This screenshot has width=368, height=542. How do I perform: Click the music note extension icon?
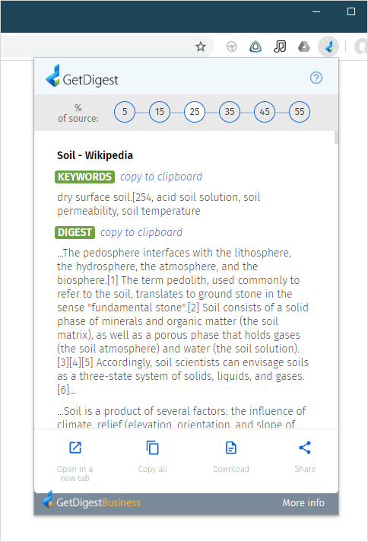280,46
